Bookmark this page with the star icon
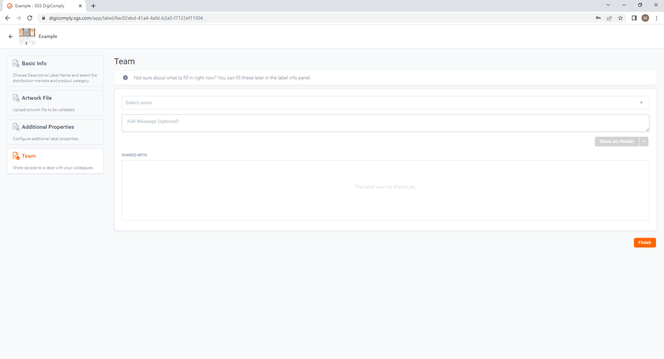664x359 pixels. (620, 18)
